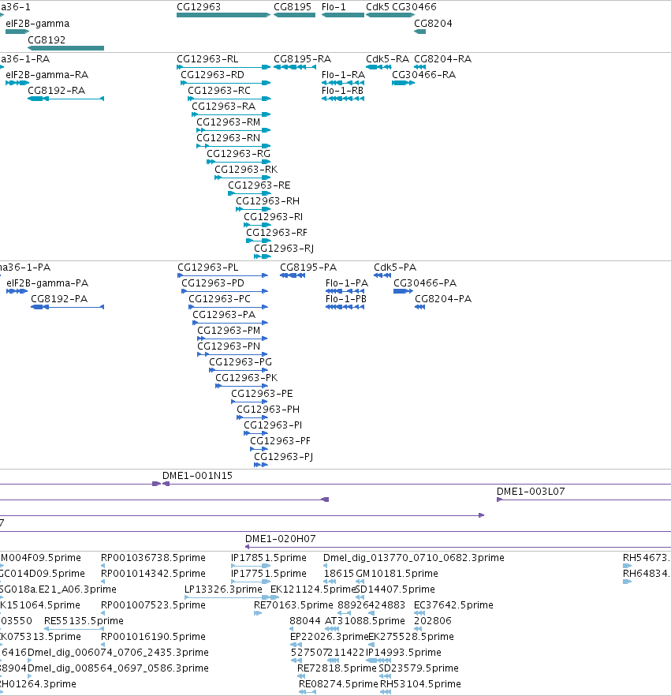Click the RE70163.5prime EST label
Viewport: 671px width, 696px height.
[293, 605]
